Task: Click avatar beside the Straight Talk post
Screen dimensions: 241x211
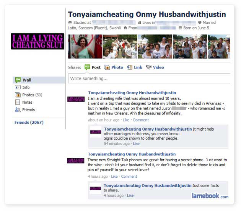Action: [76, 161]
